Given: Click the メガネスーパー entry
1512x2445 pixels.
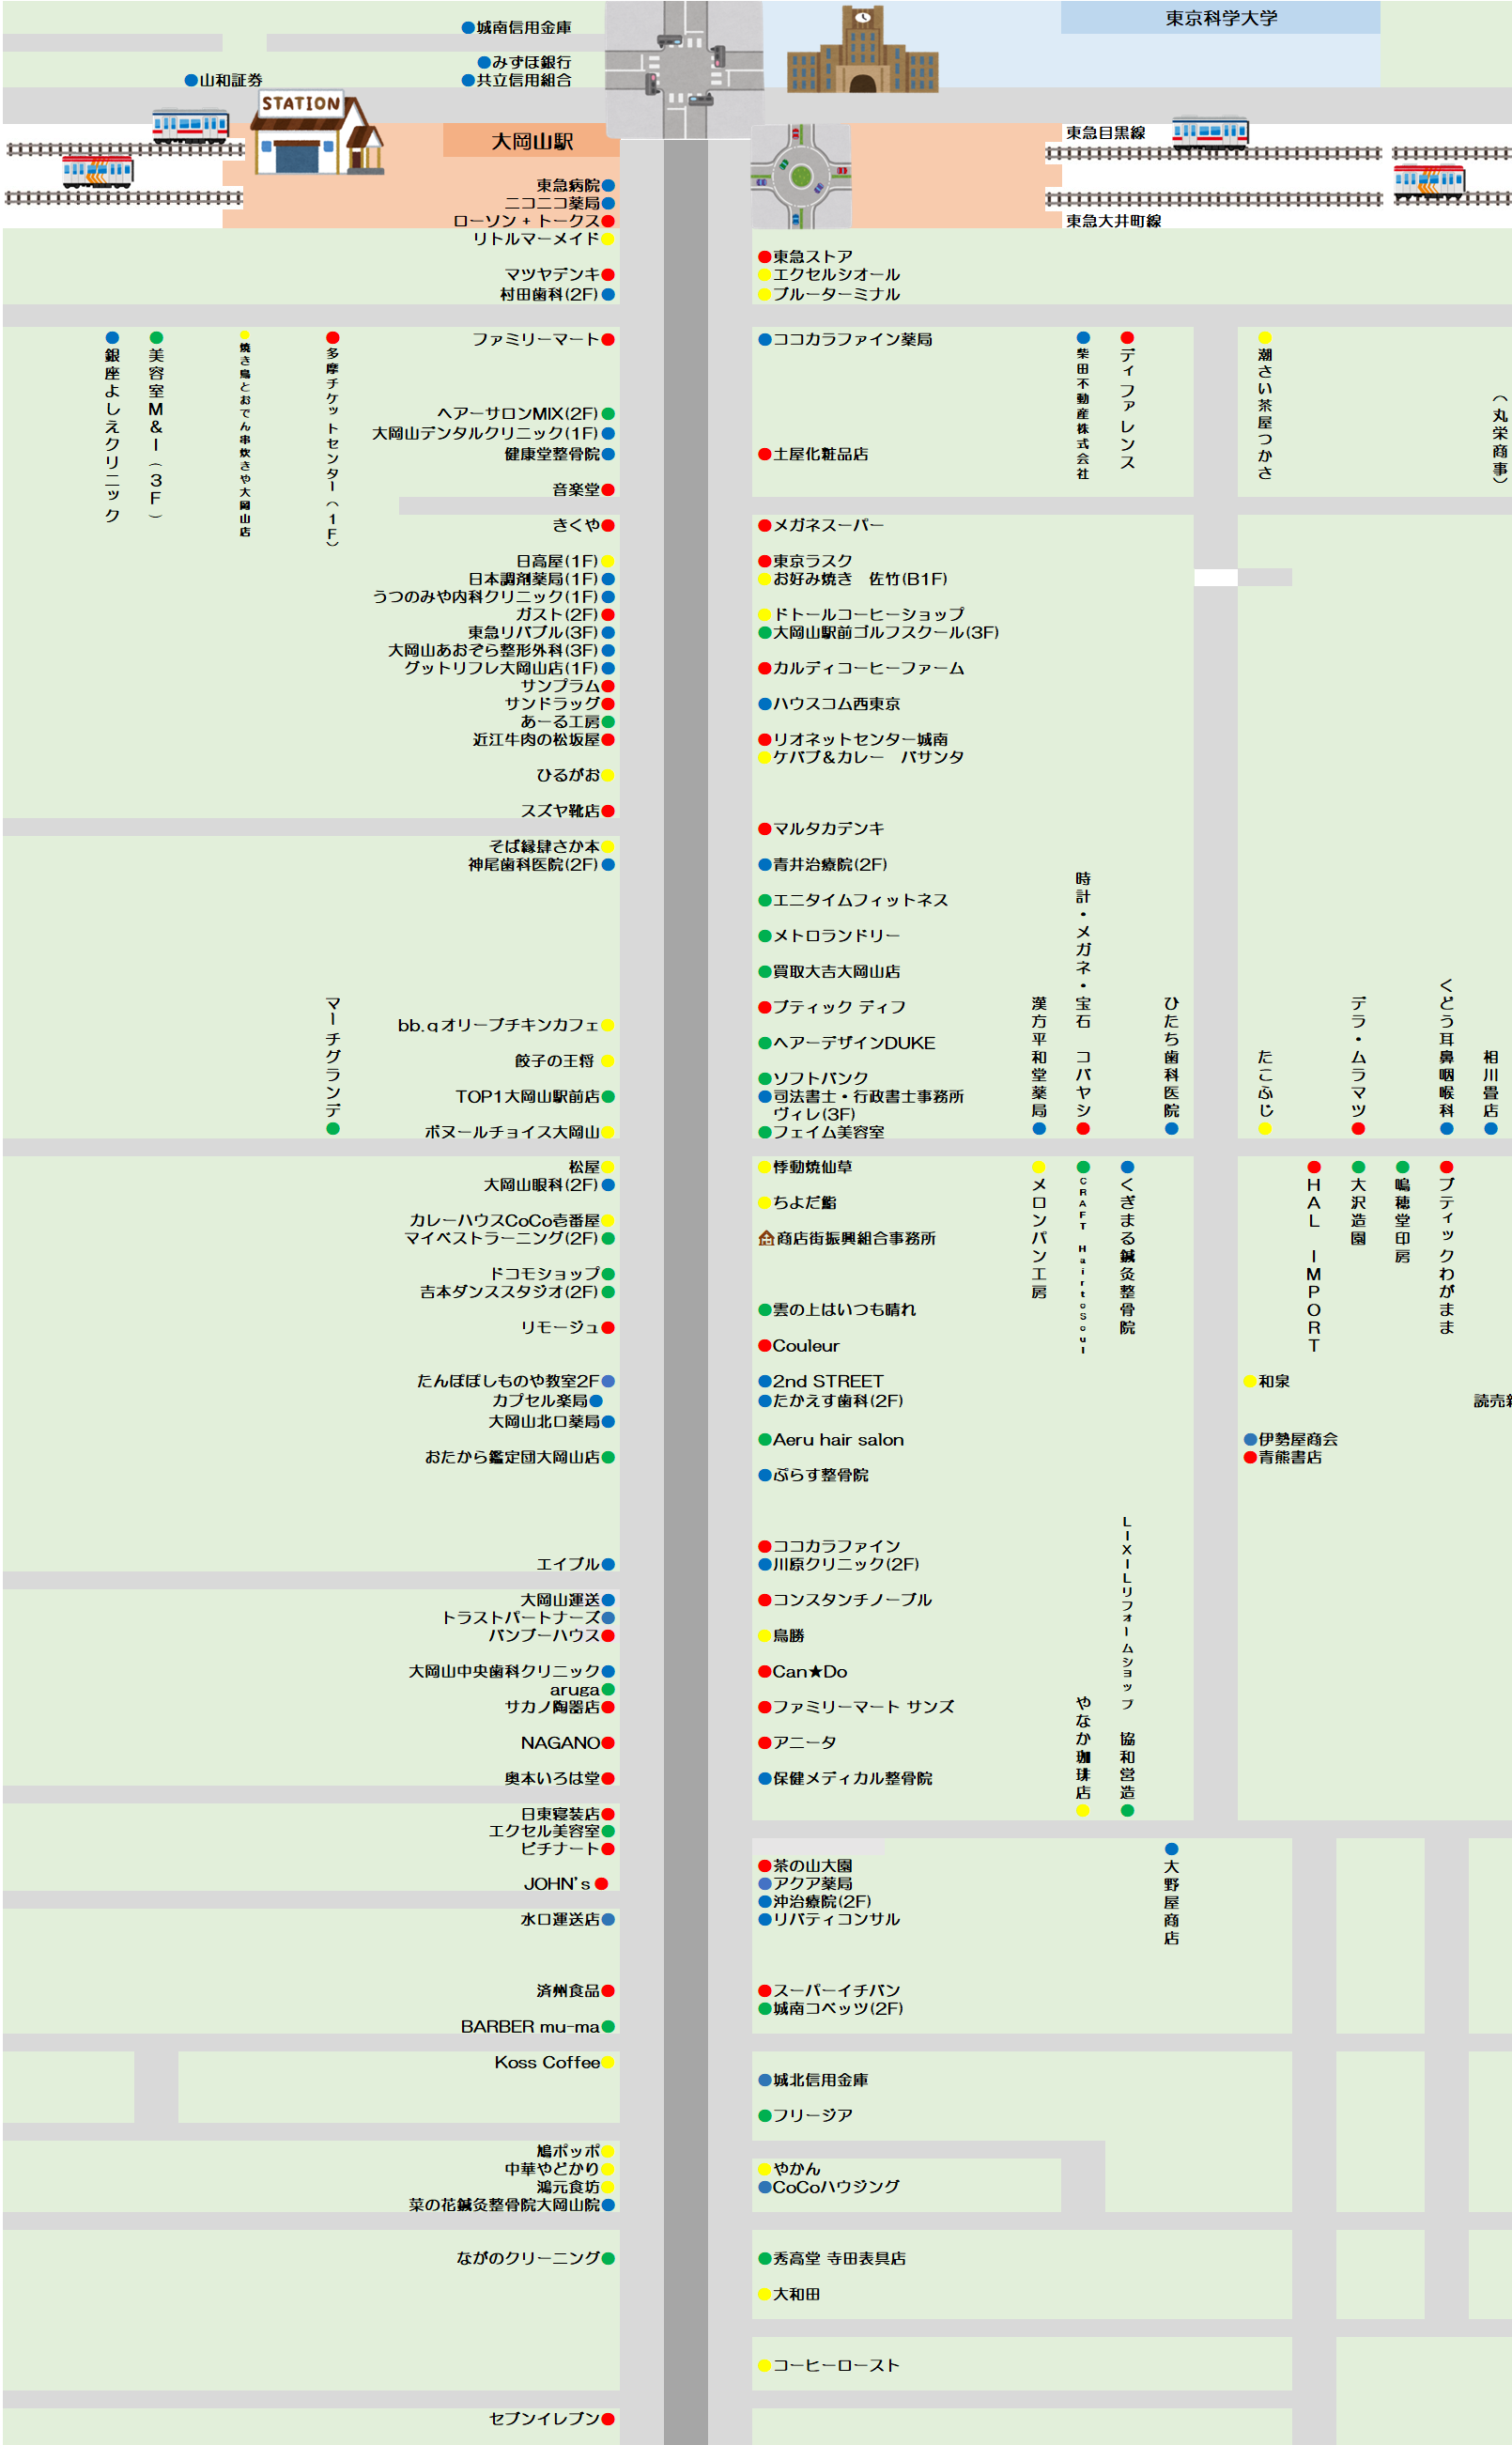Looking at the screenshot, I should [x=821, y=525].
